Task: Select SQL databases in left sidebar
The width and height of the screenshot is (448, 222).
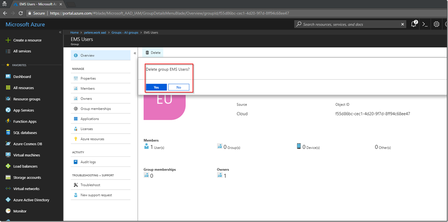Action: point(25,133)
